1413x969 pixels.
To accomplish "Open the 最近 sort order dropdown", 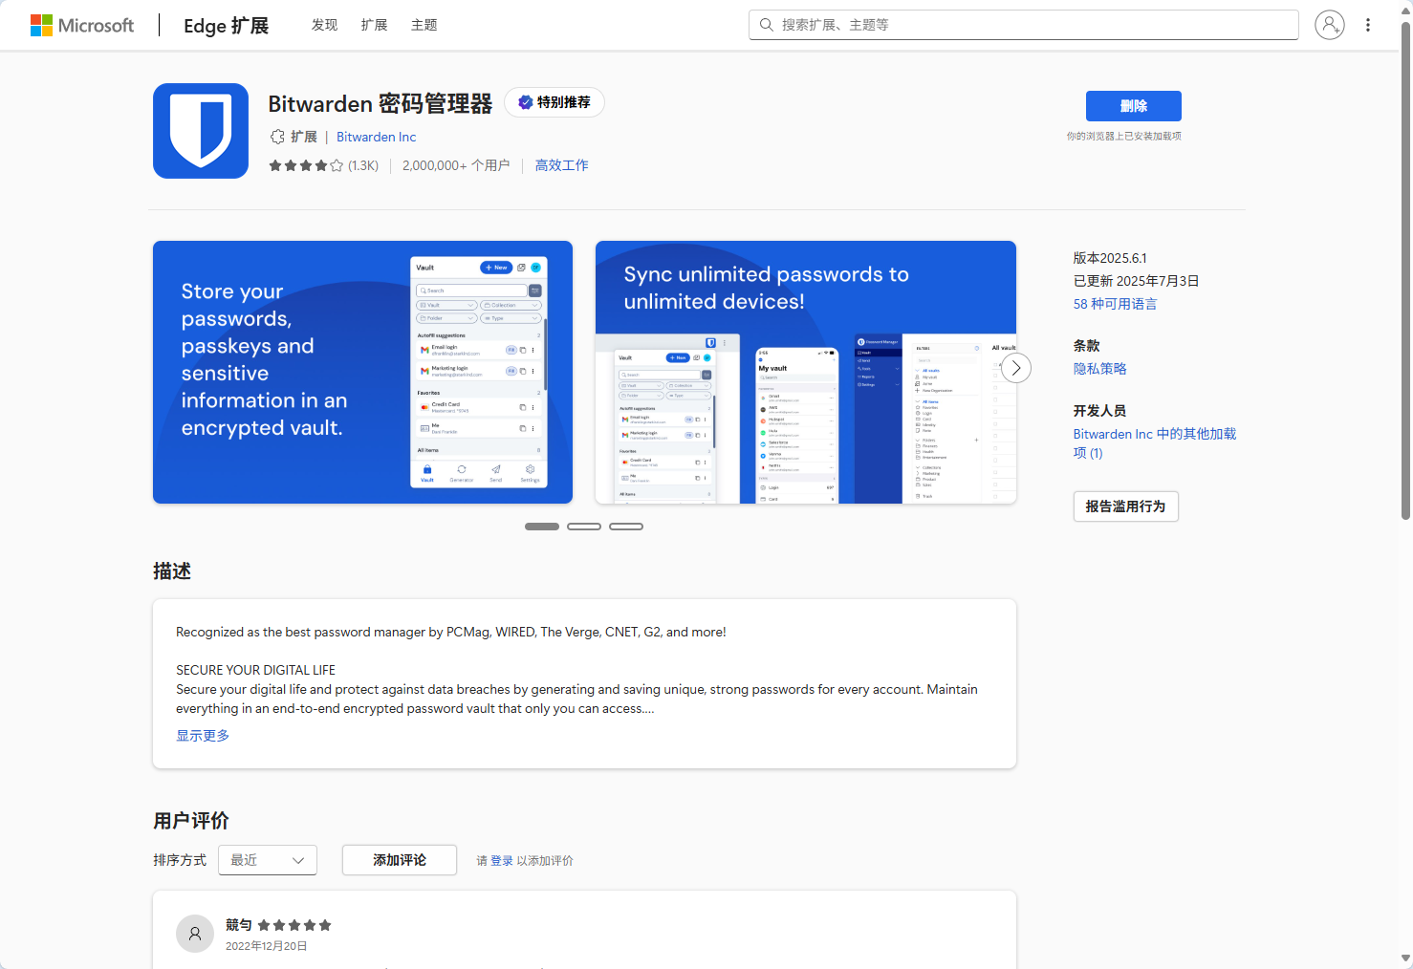I will (268, 860).
